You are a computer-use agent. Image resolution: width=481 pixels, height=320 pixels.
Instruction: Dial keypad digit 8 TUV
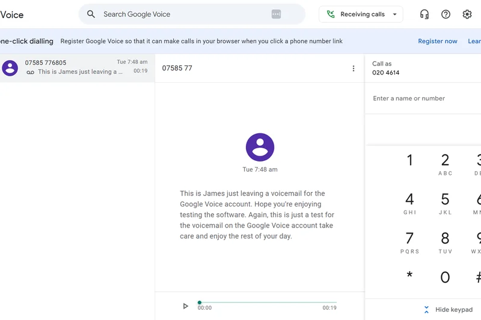pyautogui.click(x=445, y=242)
